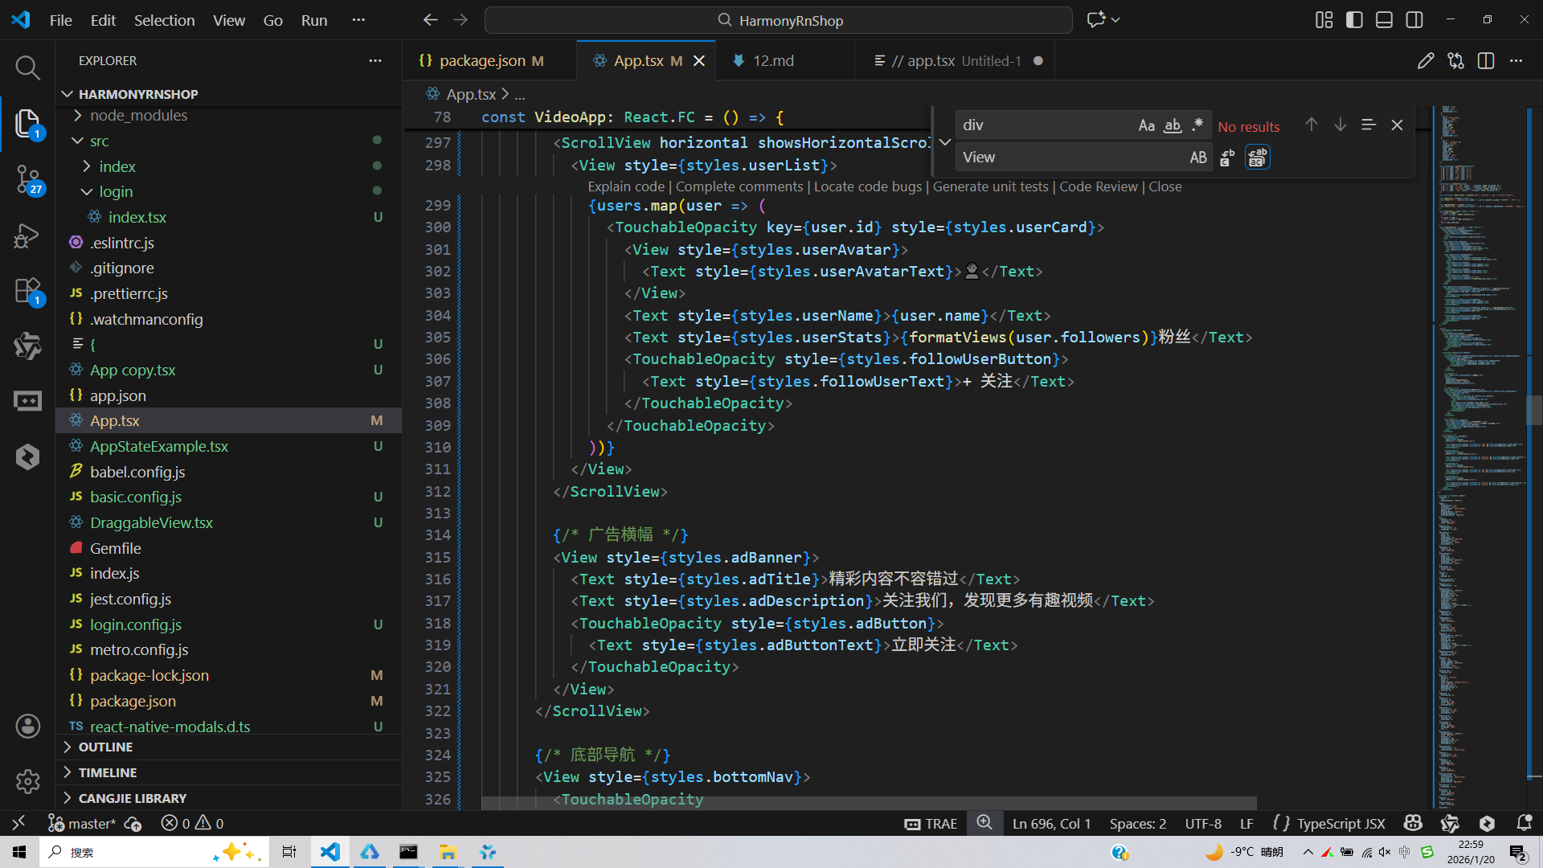Switch to the package.json tab
1543x868 pixels.
[481, 61]
